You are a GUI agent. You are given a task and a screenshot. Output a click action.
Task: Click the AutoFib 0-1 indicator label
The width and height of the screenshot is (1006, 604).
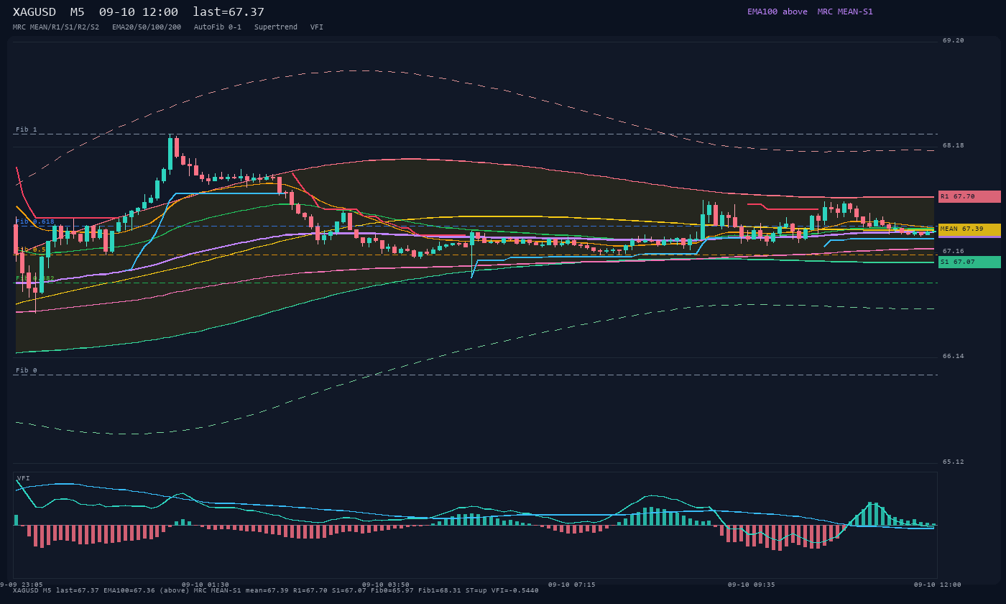[x=218, y=27]
